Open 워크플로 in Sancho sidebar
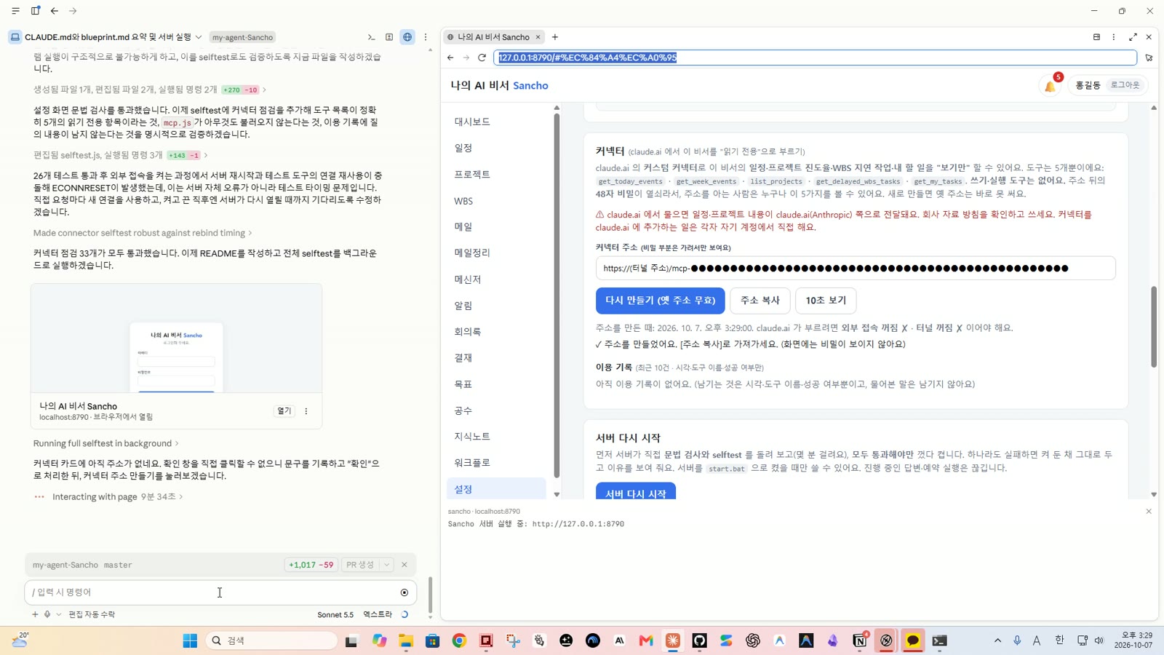This screenshot has height=655, width=1164. [472, 462]
